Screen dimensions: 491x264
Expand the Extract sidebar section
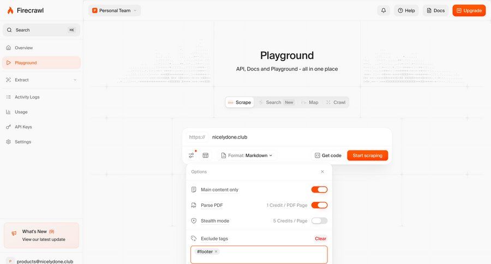tap(41, 80)
